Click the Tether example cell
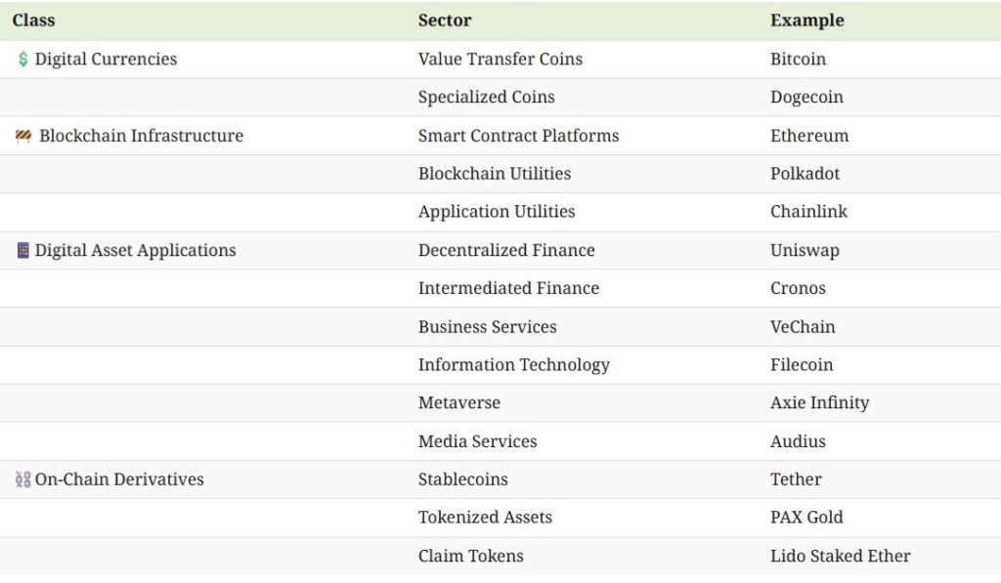The width and height of the screenshot is (1001, 583). [x=796, y=479]
